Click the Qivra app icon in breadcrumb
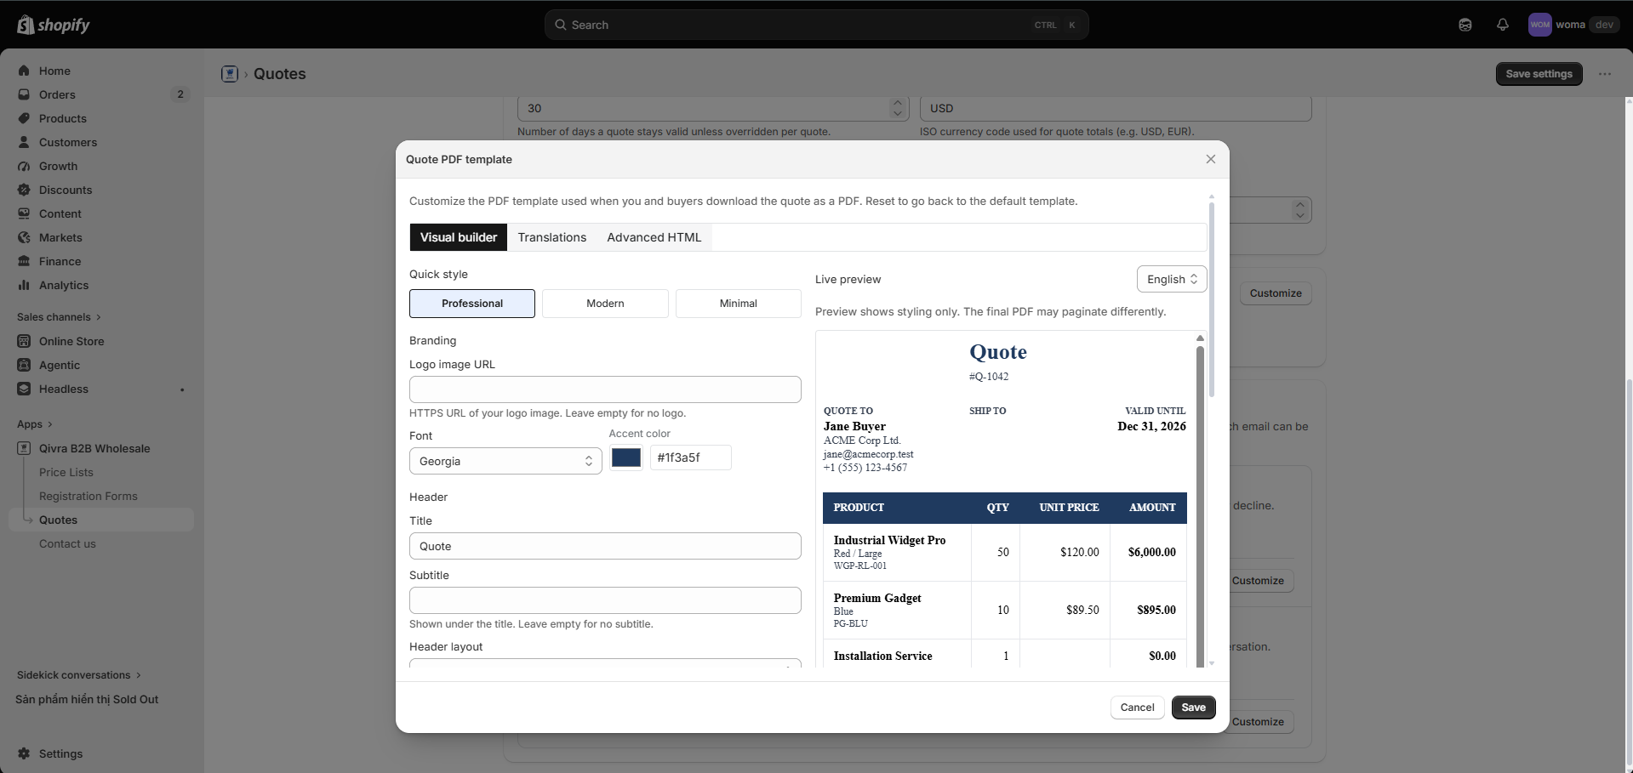This screenshot has height=773, width=1633. (x=230, y=74)
